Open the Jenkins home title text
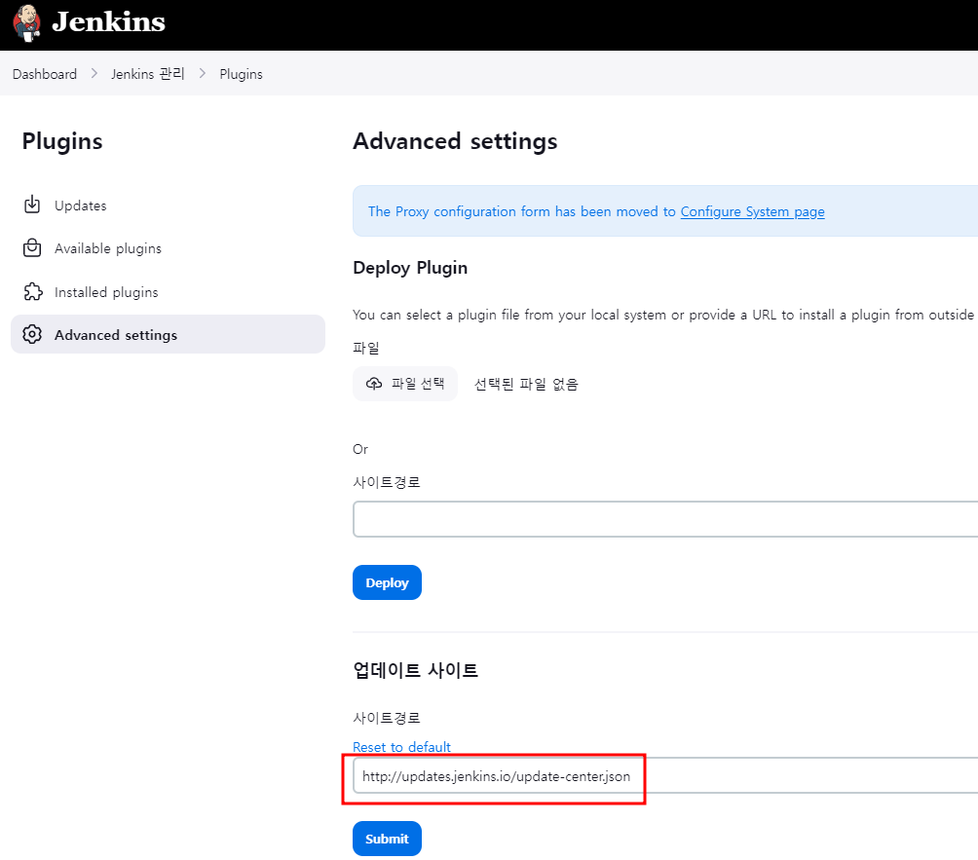The width and height of the screenshot is (978, 860). pyautogui.click(x=108, y=21)
